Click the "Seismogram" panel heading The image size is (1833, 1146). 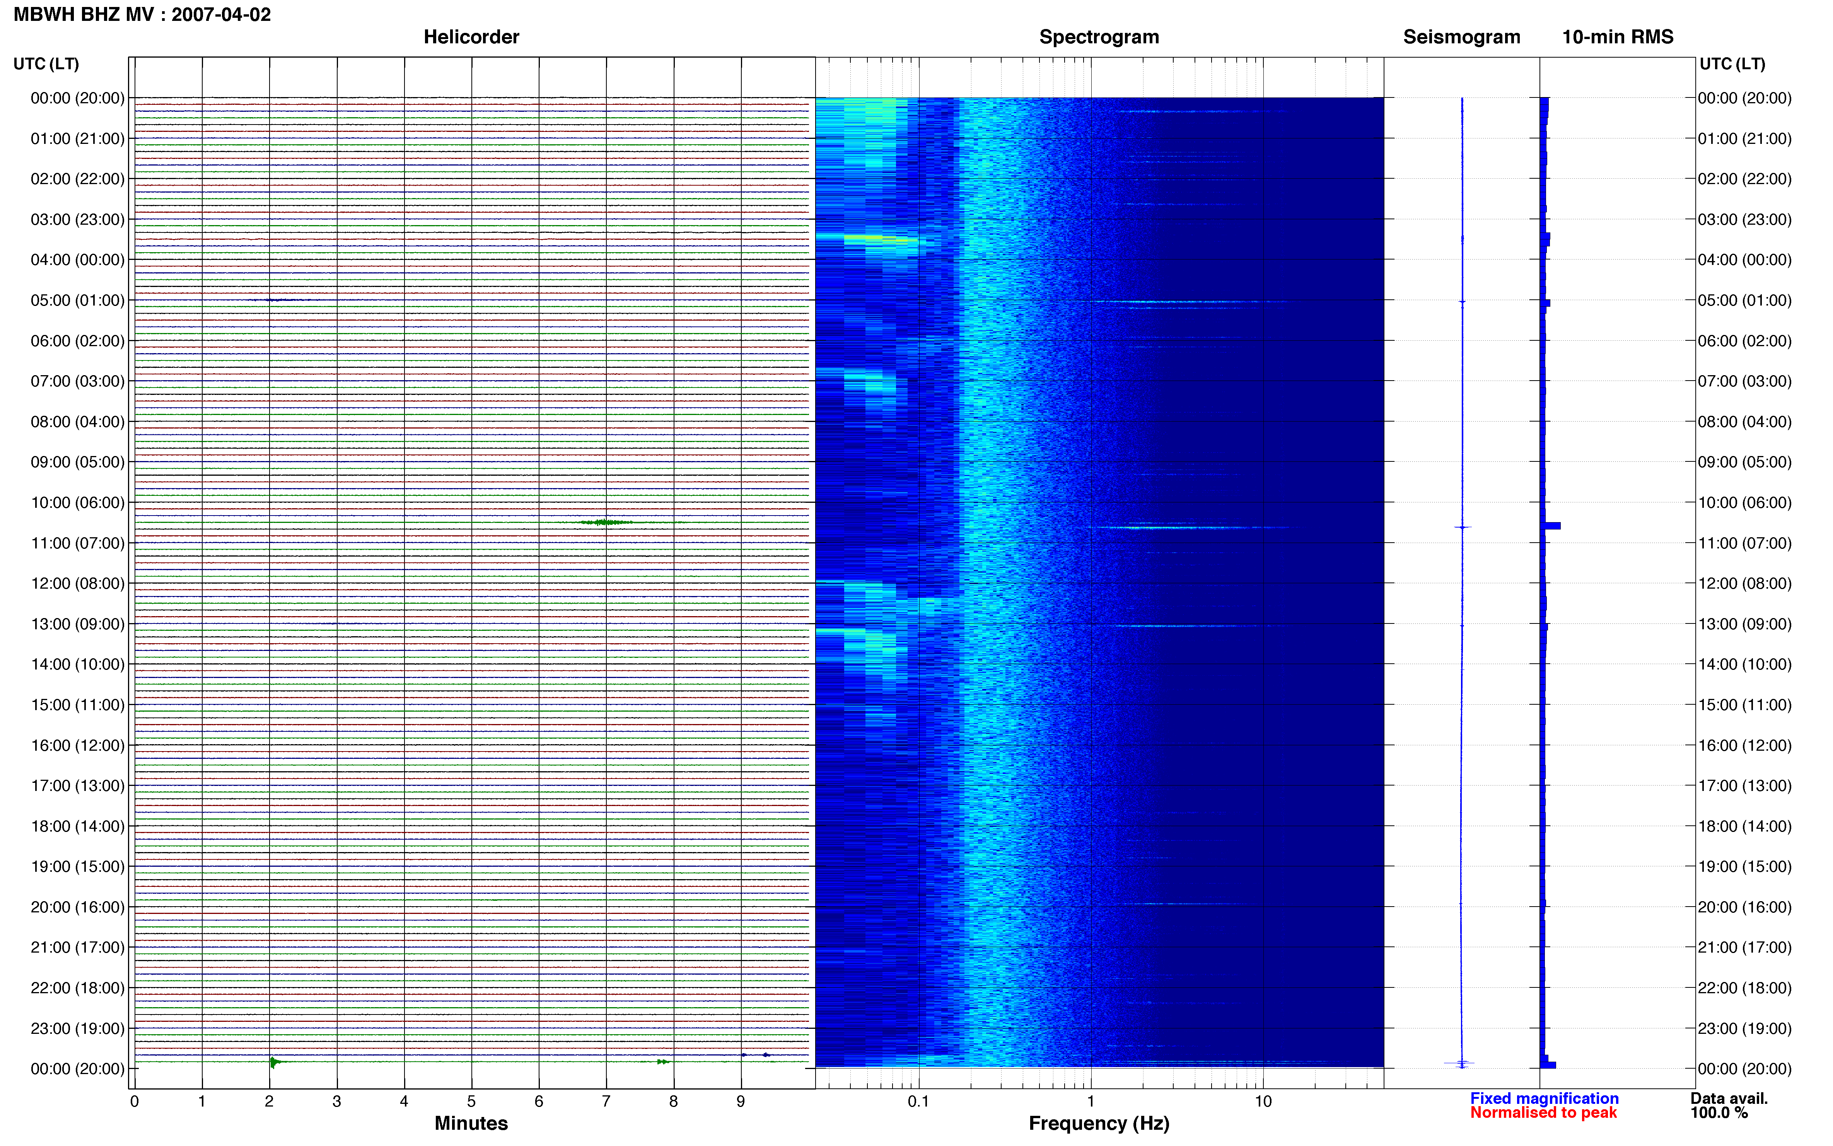coord(1462,37)
